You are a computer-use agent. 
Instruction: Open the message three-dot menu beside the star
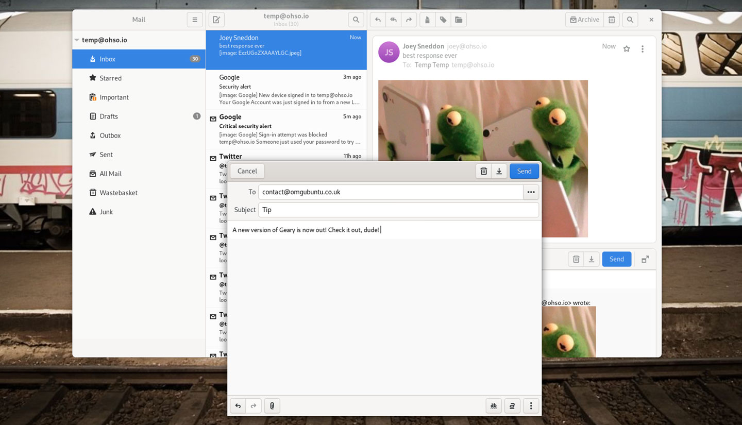pyautogui.click(x=643, y=49)
